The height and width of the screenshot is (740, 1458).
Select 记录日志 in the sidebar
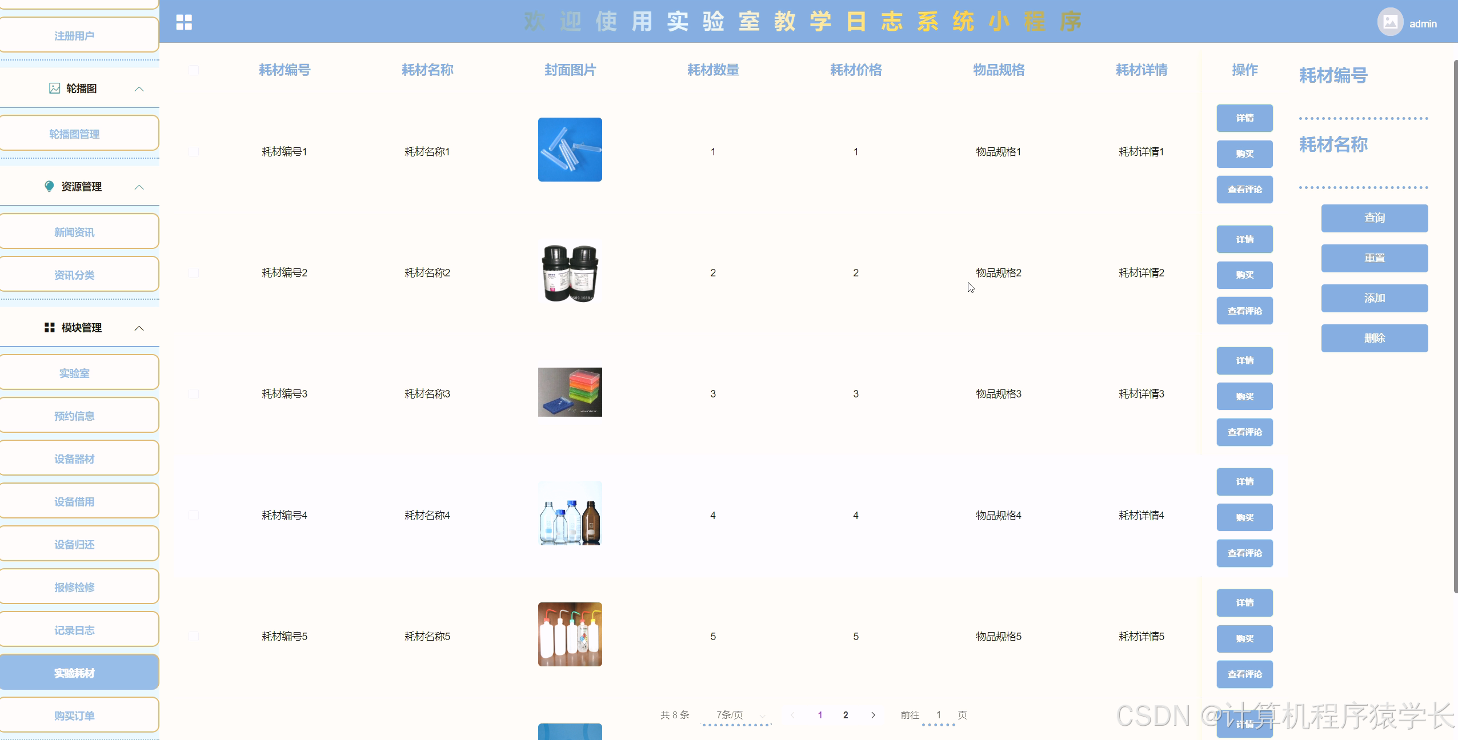pyautogui.click(x=79, y=630)
